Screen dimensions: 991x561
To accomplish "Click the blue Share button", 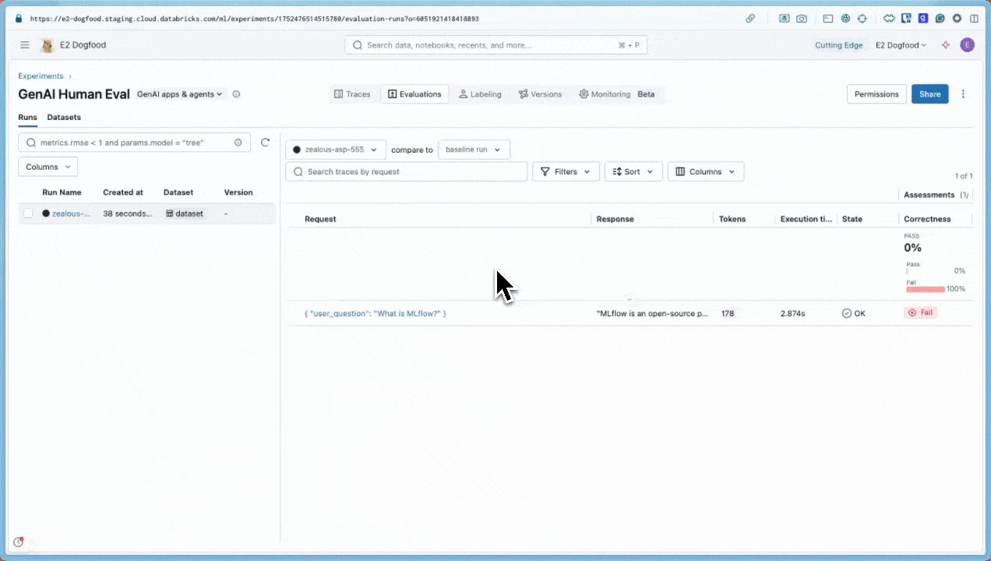I will 930,94.
